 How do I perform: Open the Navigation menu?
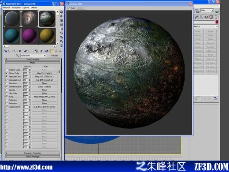click(16, 7)
